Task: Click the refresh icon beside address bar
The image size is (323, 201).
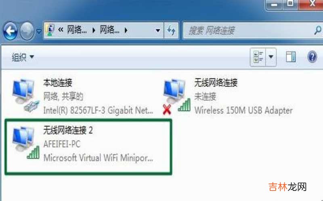Action: (171, 31)
